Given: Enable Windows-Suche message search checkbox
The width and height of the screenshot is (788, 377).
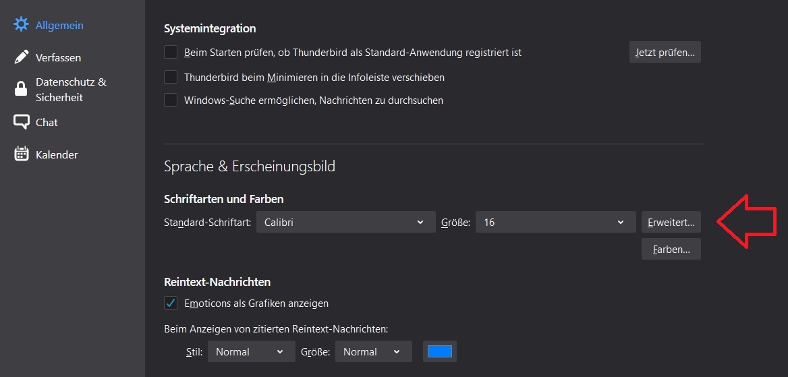Looking at the screenshot, I should point(171,100).
